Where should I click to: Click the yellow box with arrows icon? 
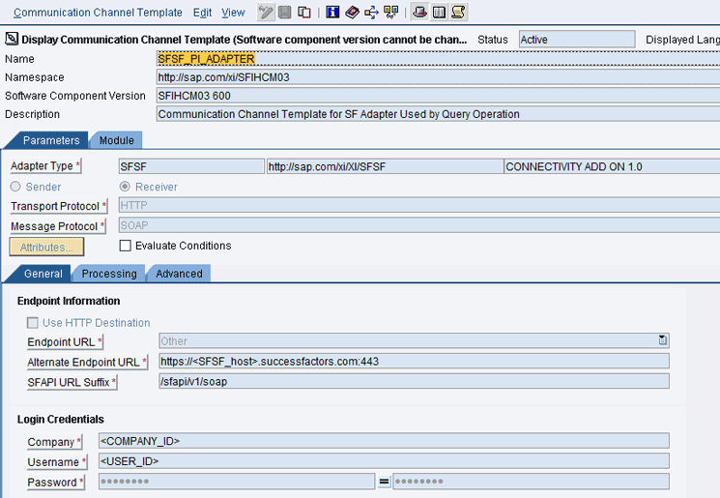(371, 13)
